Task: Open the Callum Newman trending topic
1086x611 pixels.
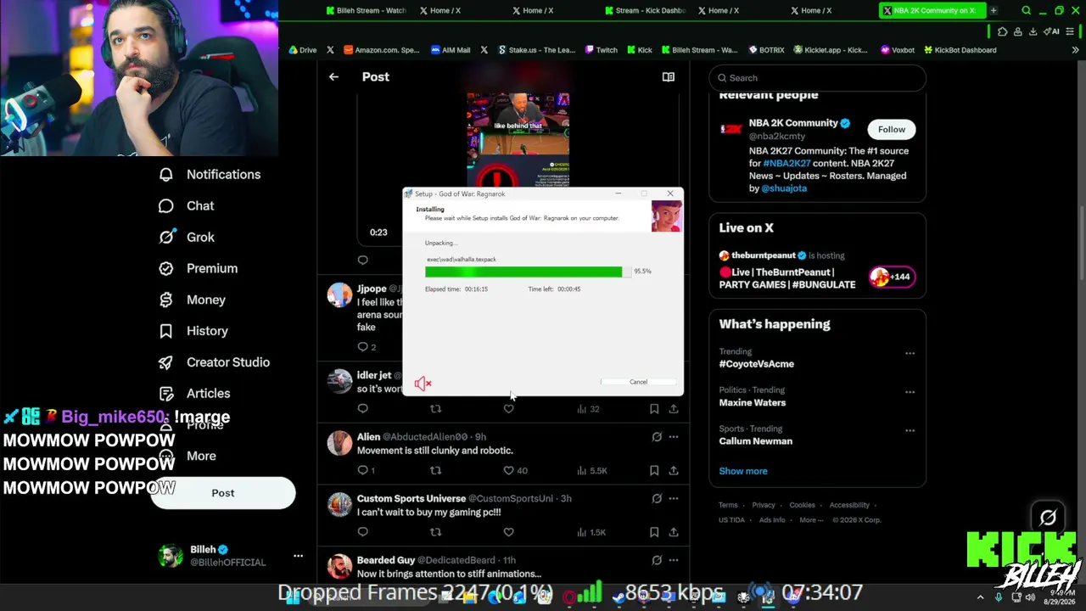Action: click(756, 441)
